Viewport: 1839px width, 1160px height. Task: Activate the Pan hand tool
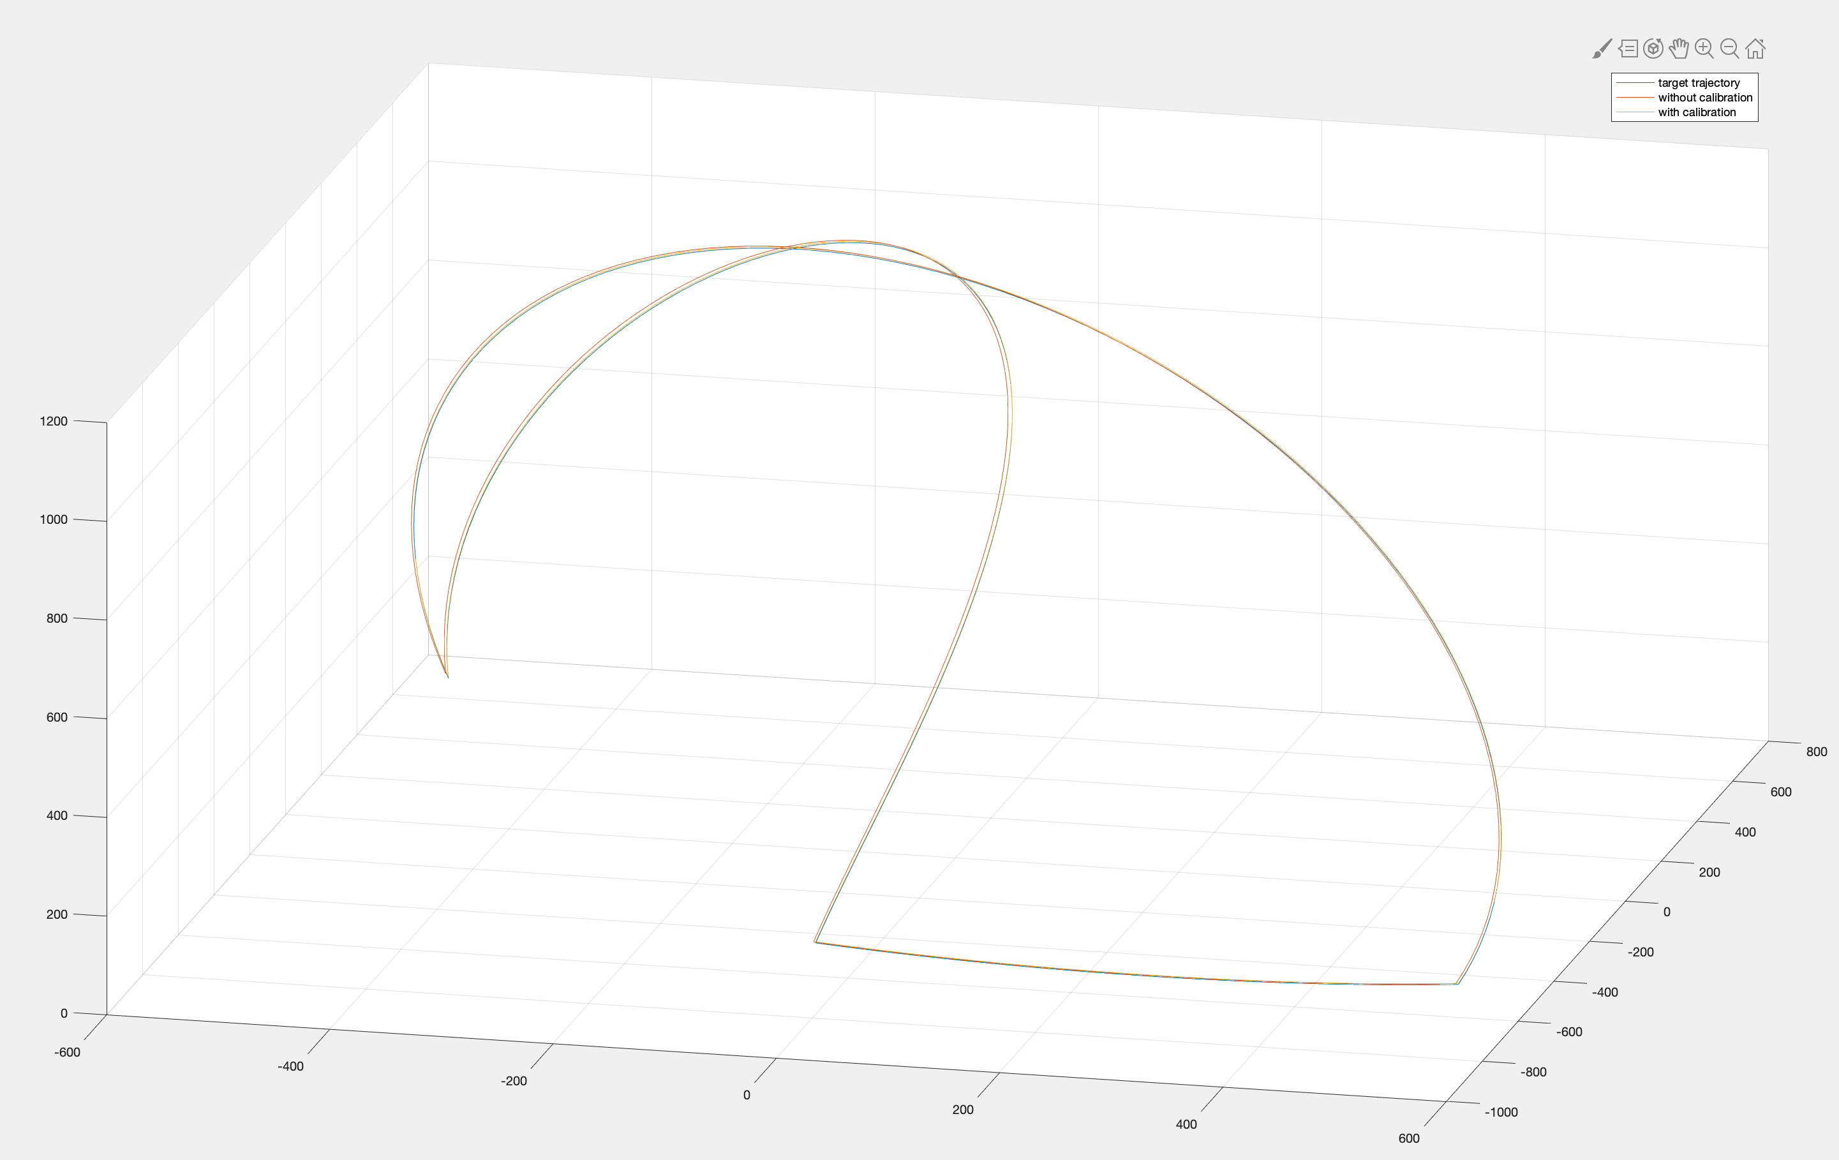1679,49
